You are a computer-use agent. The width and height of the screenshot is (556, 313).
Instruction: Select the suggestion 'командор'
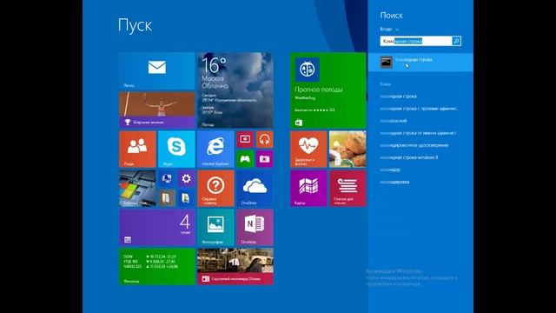click(390, 170)
